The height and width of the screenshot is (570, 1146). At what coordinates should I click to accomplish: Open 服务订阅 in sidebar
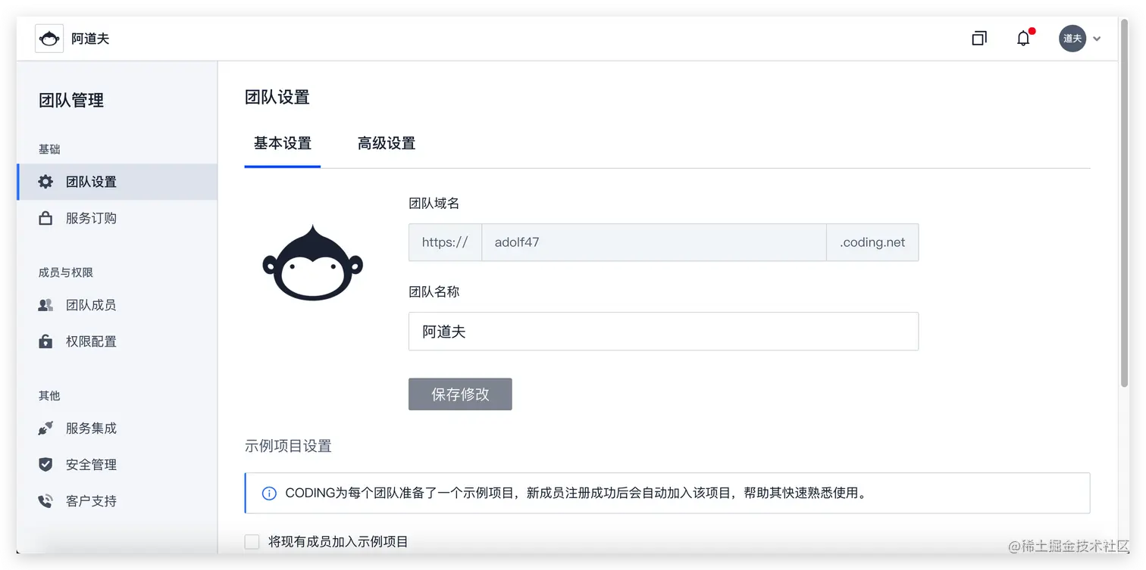117,218
